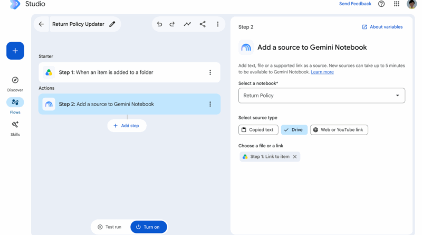Open the help question mark icon
Viewport: 422px width, 235px height.
click(x=381, y=4)
